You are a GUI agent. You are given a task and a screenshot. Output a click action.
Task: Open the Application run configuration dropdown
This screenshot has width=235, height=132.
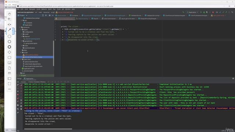(x=192, y=12)
